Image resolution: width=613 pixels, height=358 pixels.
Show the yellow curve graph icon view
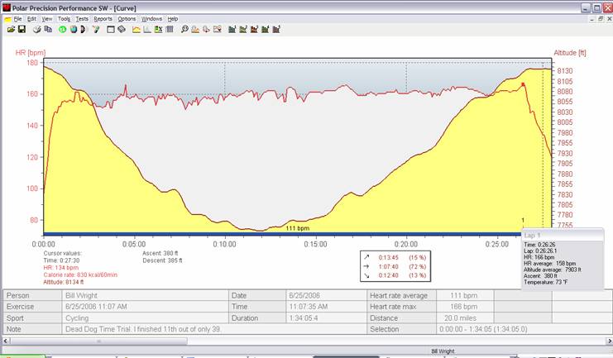pos(136,29)
